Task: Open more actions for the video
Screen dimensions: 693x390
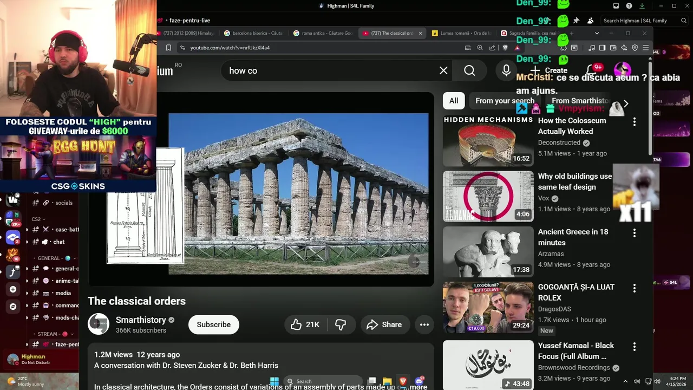Action: click(424, 324)
